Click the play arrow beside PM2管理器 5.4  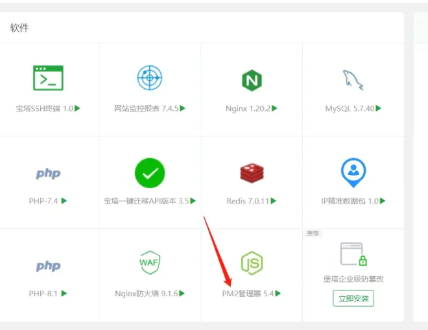(278, 294)
